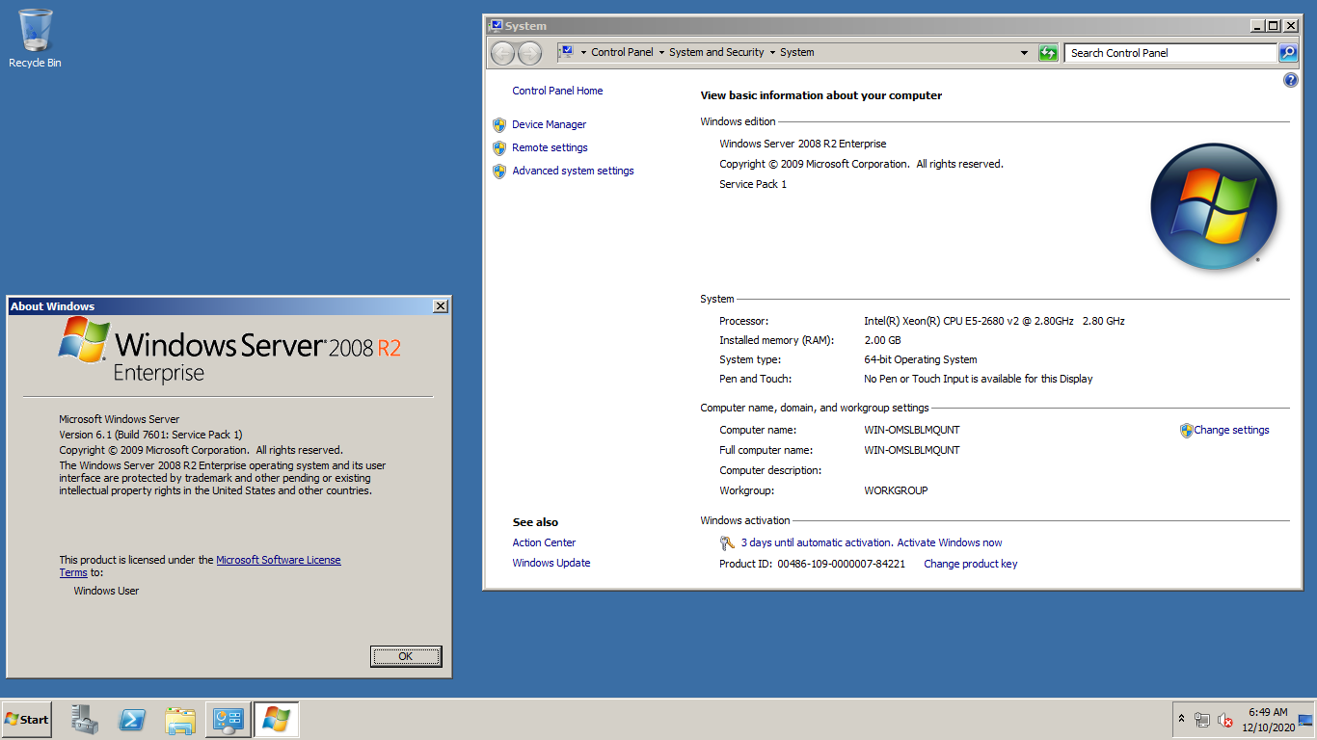Open the Remote settings link
Screen dimensions: 1317x740
[550, 147]
